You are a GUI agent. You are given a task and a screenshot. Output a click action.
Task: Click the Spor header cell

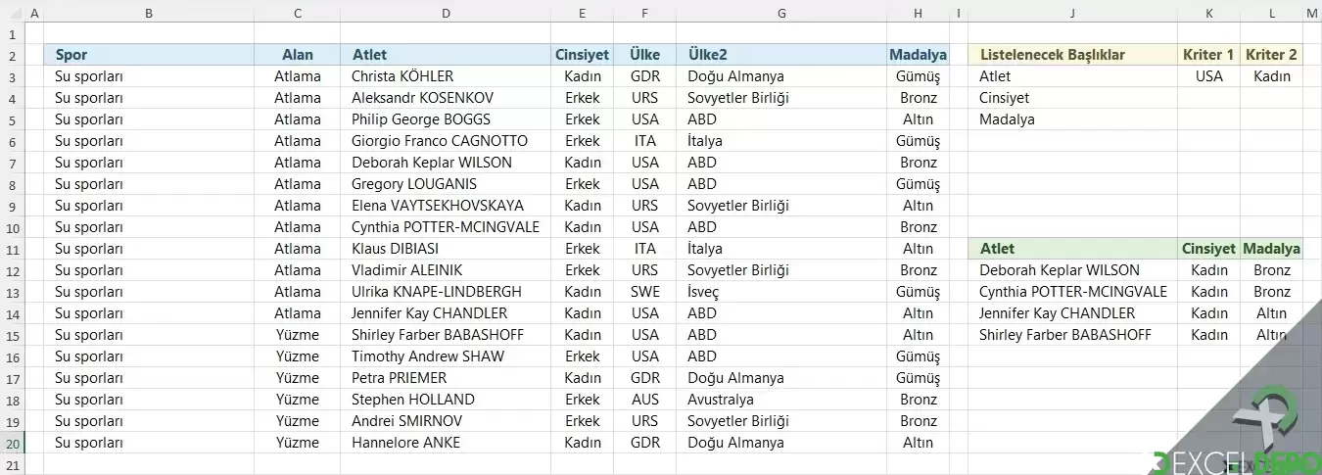click(x=148, y=55)
